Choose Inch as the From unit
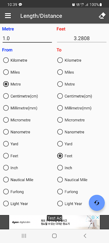This screenshot has width=109, height=243. tap(11, 168)
